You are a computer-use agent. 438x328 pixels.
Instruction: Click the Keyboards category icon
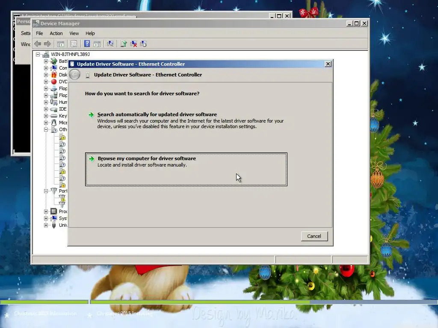[x=54, y=116]
